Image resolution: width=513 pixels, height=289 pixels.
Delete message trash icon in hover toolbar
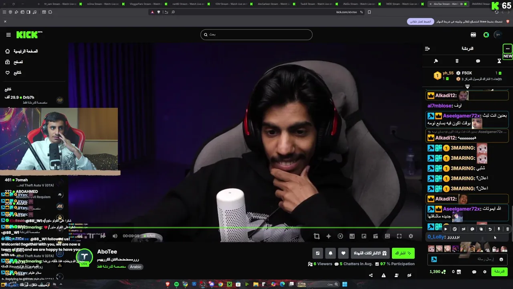[x=507, y=229]
